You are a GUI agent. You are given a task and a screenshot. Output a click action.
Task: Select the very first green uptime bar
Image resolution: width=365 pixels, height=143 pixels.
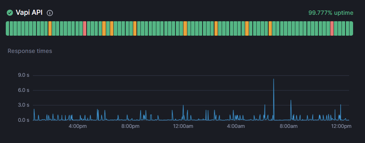pos(8,28)
